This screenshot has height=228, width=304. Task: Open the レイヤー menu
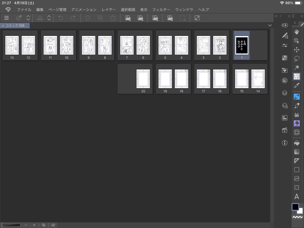pos(109,9)
